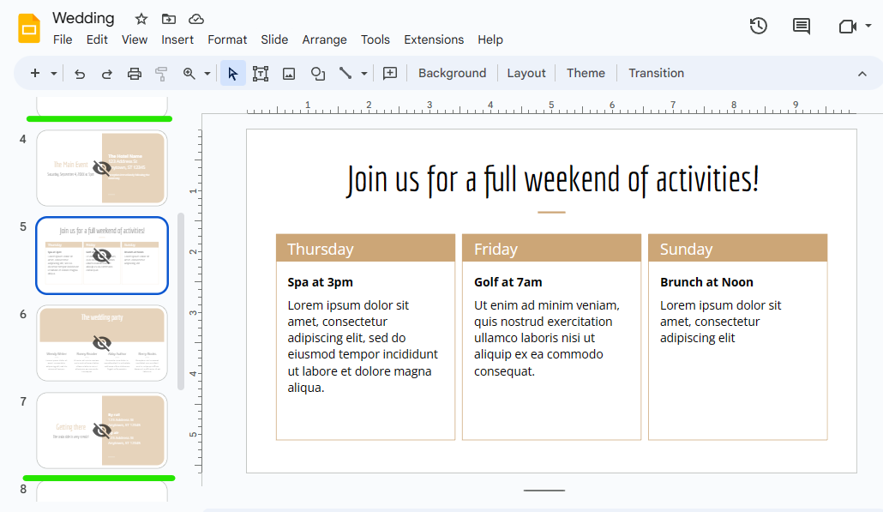
Task: Select slide 7 Getting there thumbnail
Action: coord(102,431)
